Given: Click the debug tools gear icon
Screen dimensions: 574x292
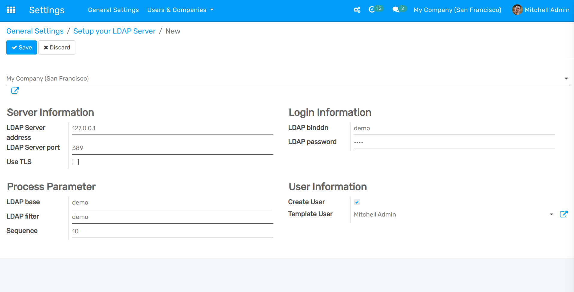Looking at the screenshot, I should [357, 10].
